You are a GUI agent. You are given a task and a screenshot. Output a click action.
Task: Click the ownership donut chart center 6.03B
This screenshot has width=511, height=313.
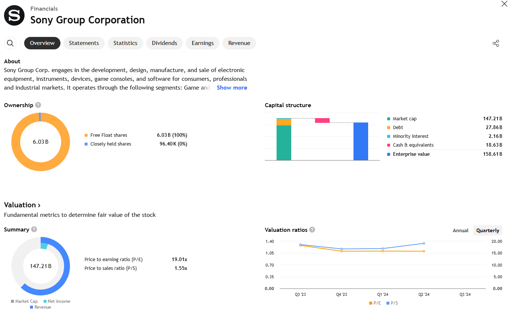pyautogui.click(x=41, y=142)
